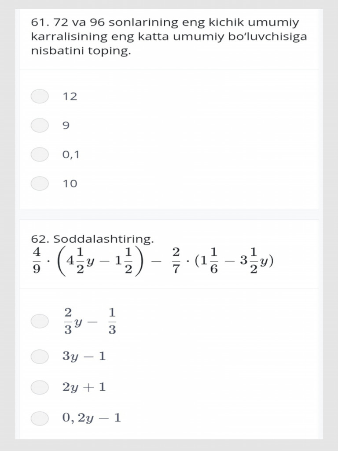The height and width of the screenshot is (451, 338).
Task: Click the answer text '2y + 1'
Action: (x=84, y=387)
